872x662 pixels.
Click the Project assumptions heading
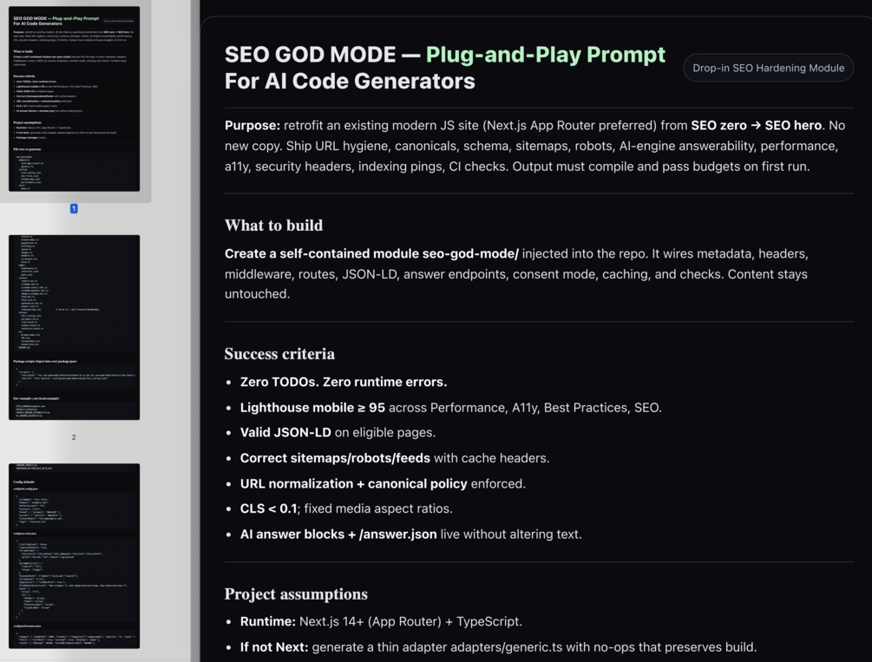(x=296, y=594)
